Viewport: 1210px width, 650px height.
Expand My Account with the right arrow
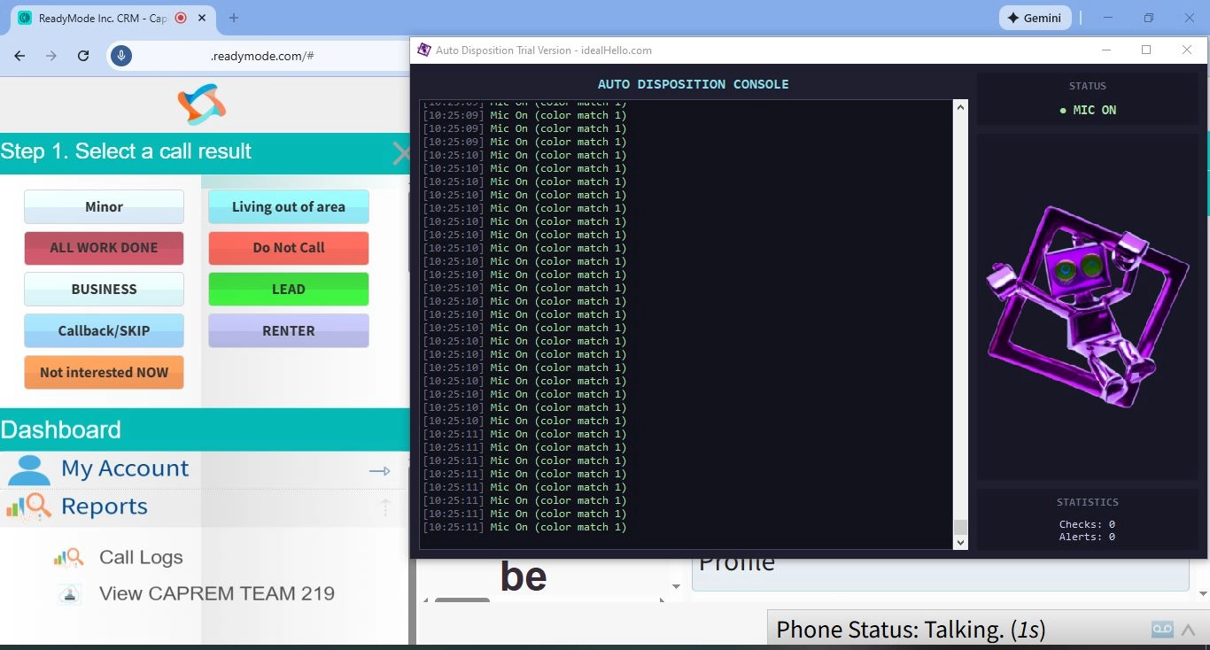(x=379, y=471)
